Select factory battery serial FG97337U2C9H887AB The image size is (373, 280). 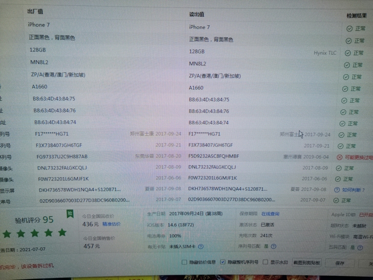click(62, 157)
